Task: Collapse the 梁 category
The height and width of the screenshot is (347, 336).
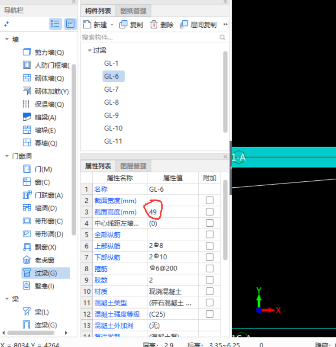Action: pyautogui.click(x=7, y=299)
